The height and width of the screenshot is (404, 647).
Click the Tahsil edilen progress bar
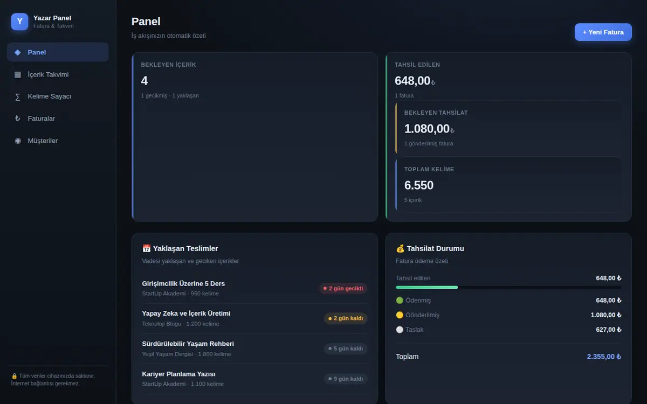click(508, 287)
